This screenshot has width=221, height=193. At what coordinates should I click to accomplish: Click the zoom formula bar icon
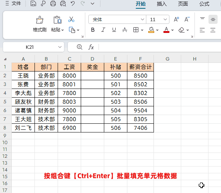80,47
